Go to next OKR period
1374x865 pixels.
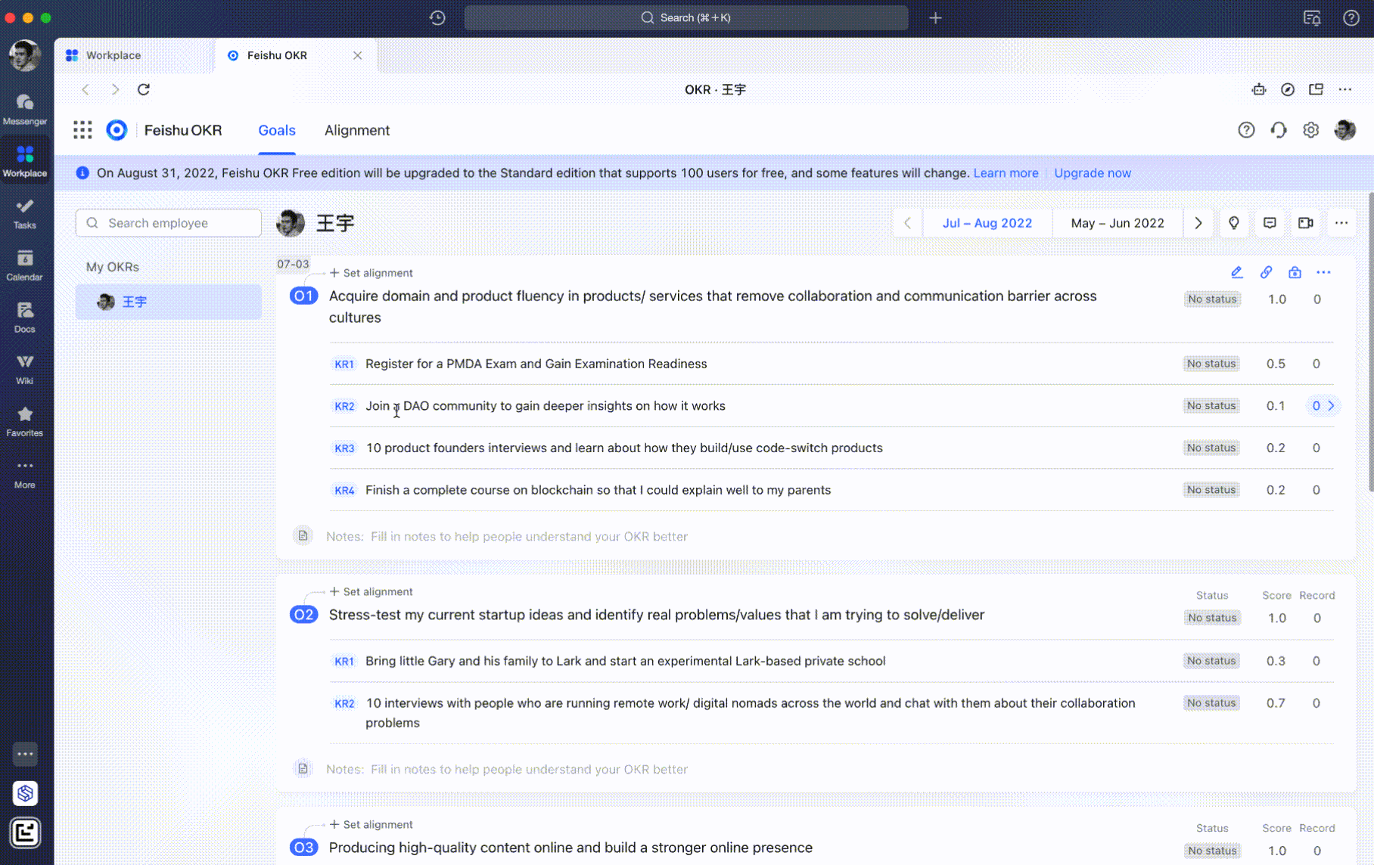pyautogui.click(x=1198, y=223)
